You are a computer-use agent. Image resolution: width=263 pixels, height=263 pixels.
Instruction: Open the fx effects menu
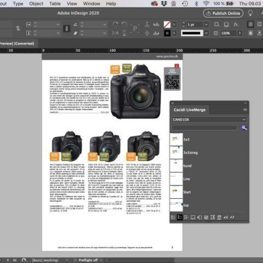(x=236, y=24)
